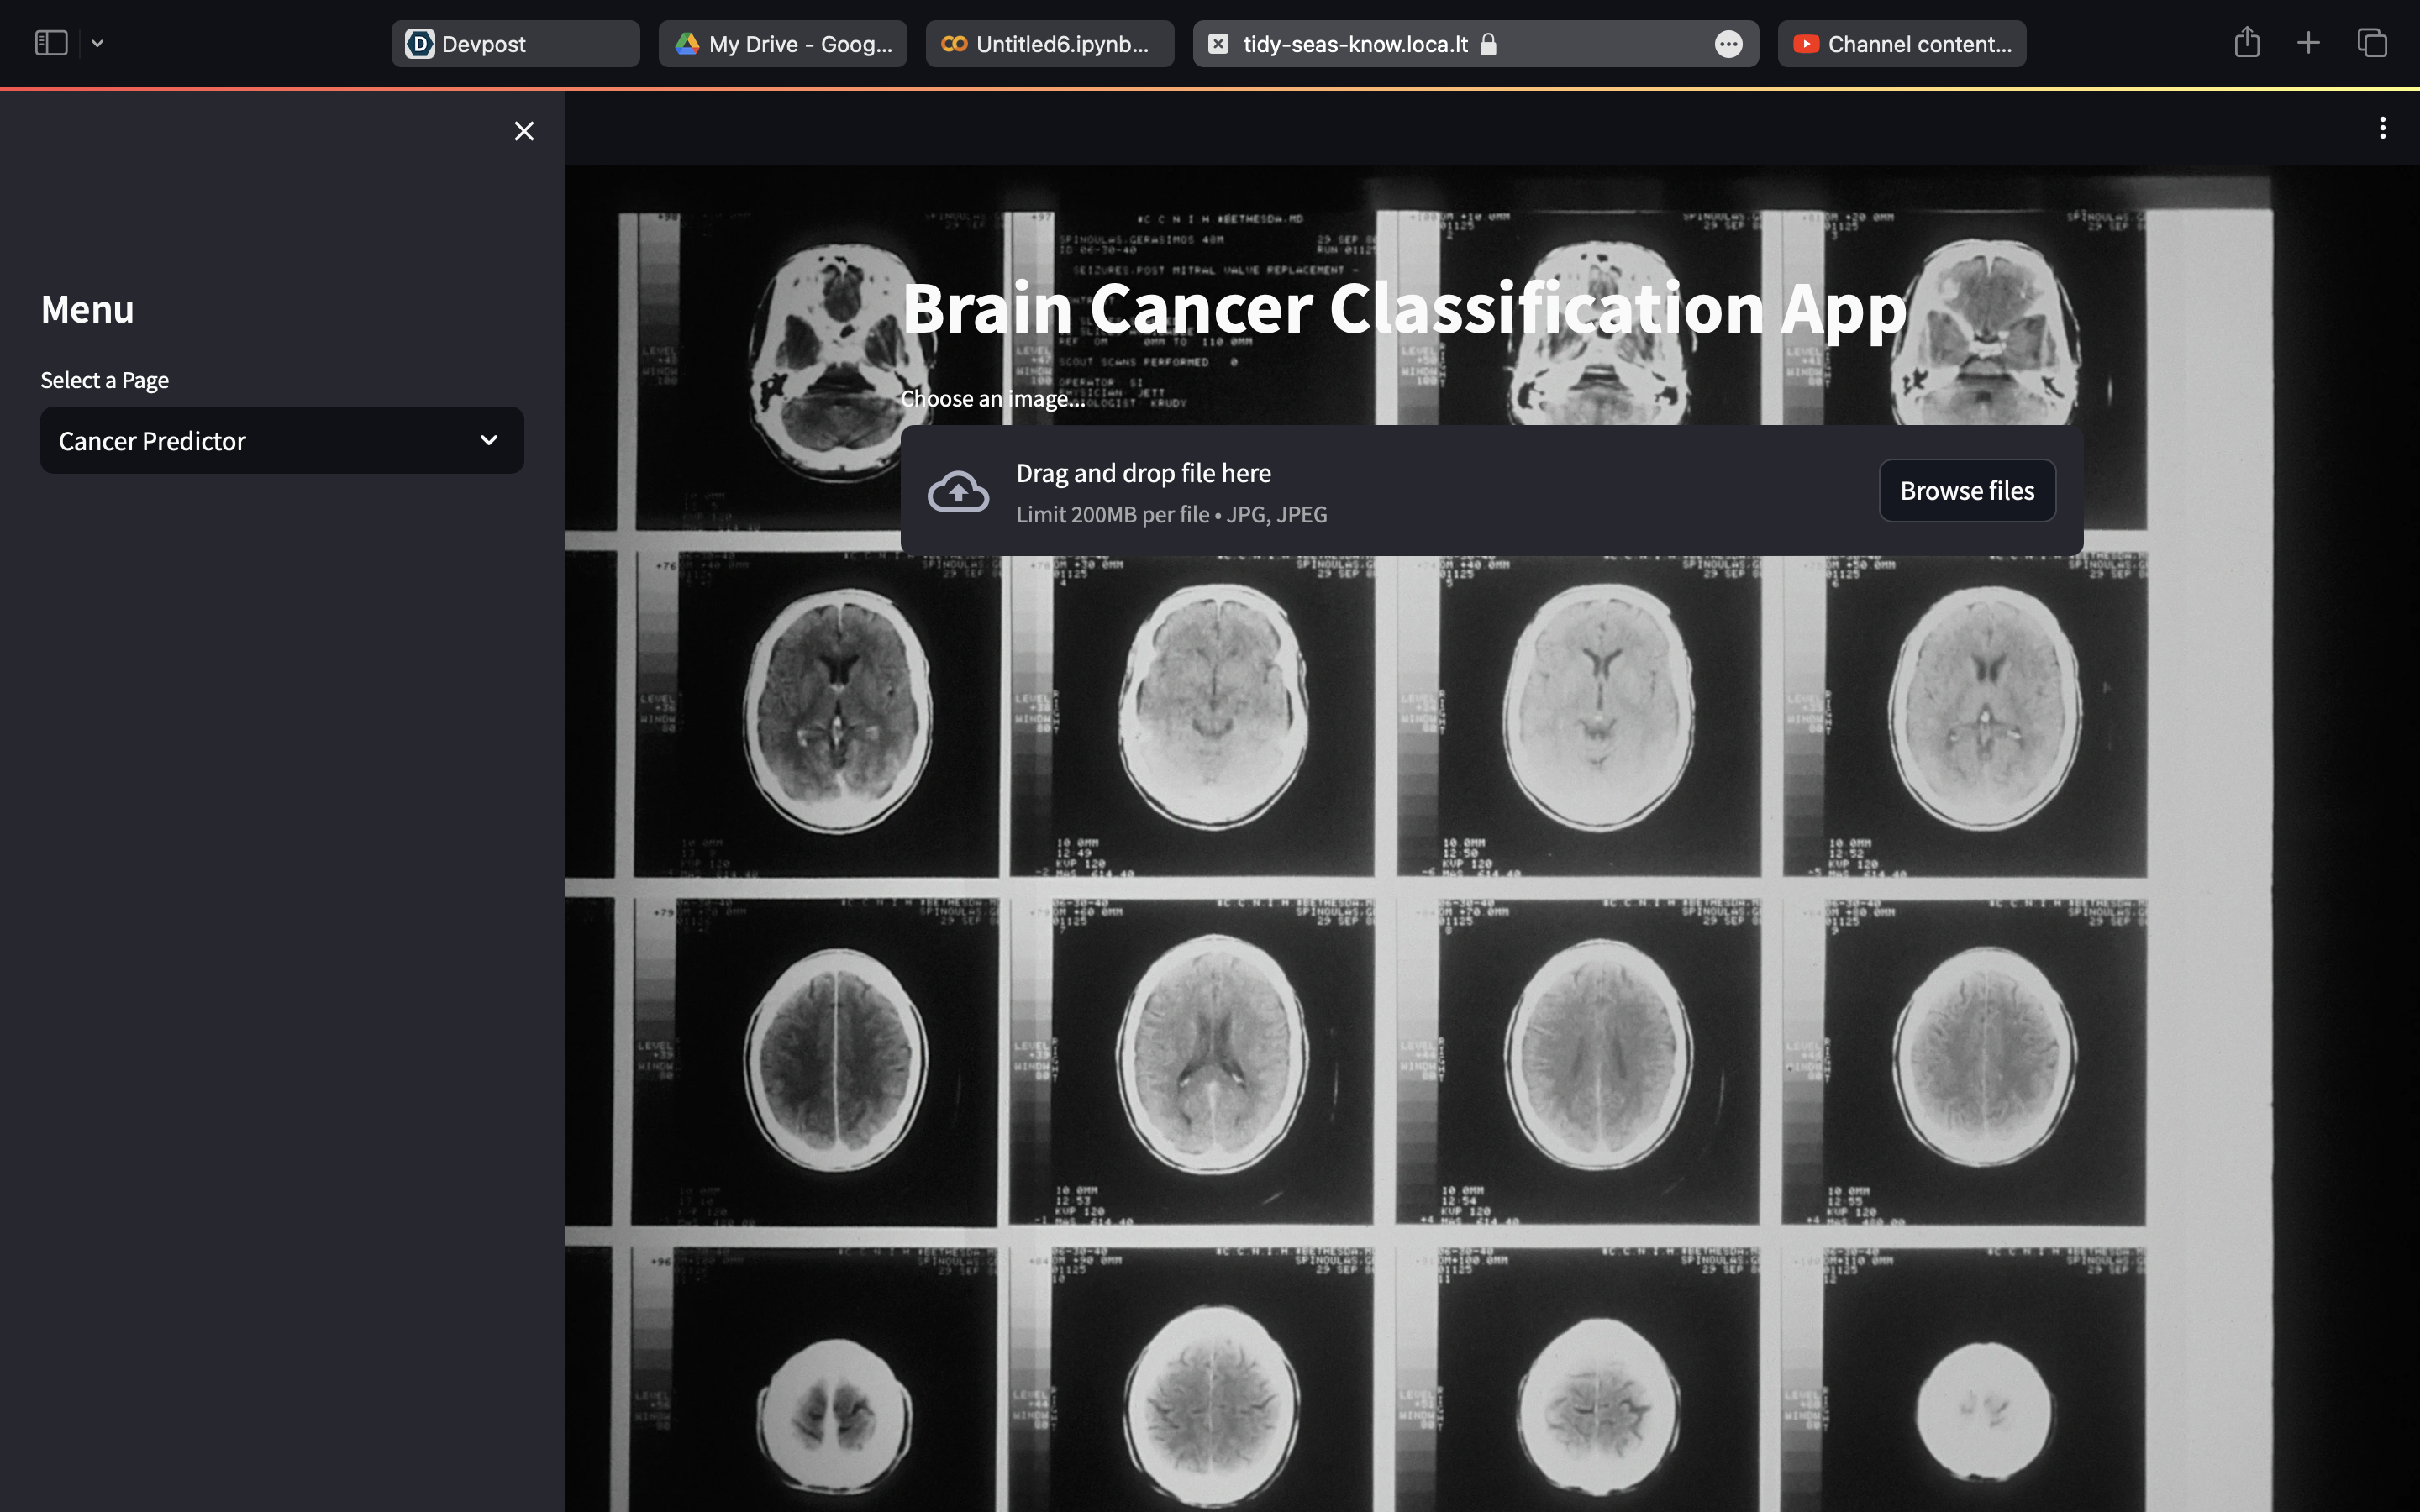Open the tab groups chevron dropdown
The height and width of the screenshot is (1512, 2420).
97,43
